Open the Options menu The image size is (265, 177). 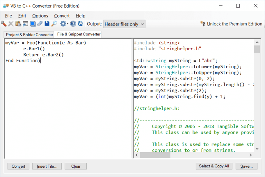(x=40, y=16)
